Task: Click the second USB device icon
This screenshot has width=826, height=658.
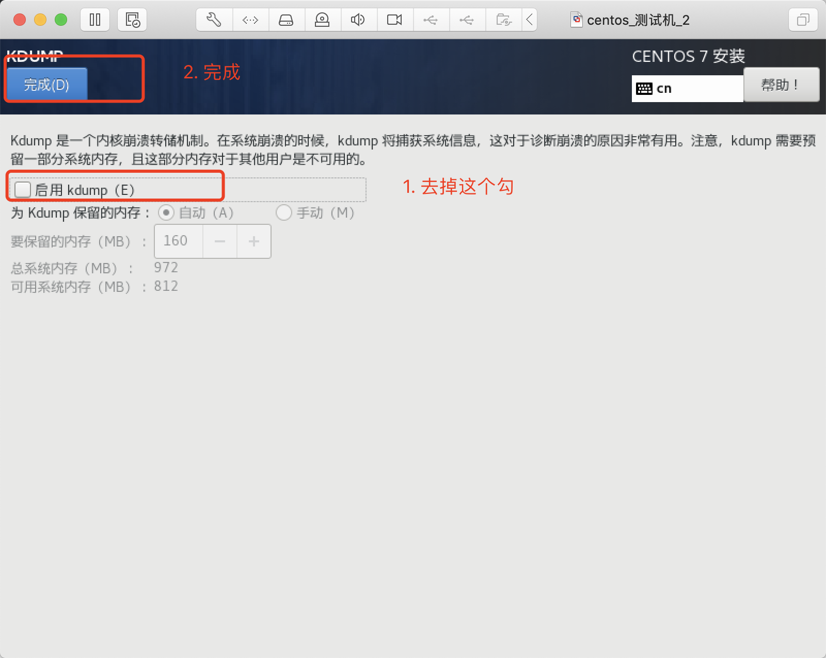Action: pyautogui.click(x=467, y=20)
